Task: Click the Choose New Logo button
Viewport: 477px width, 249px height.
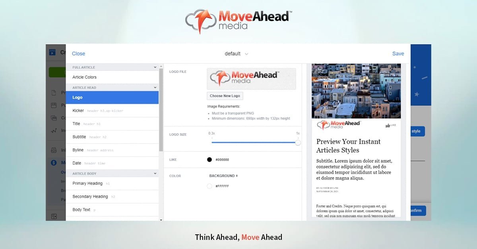Action: tap(225, 96)
